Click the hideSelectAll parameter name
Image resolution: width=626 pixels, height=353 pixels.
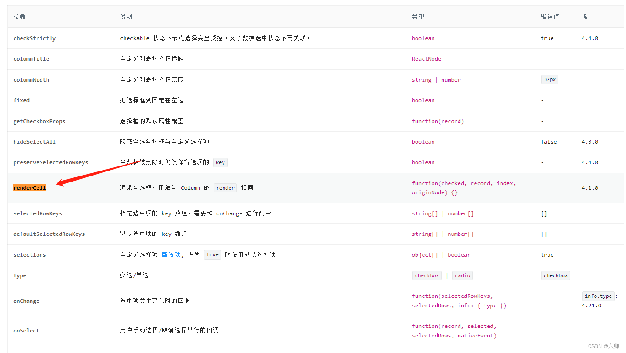tap(34, 141)
